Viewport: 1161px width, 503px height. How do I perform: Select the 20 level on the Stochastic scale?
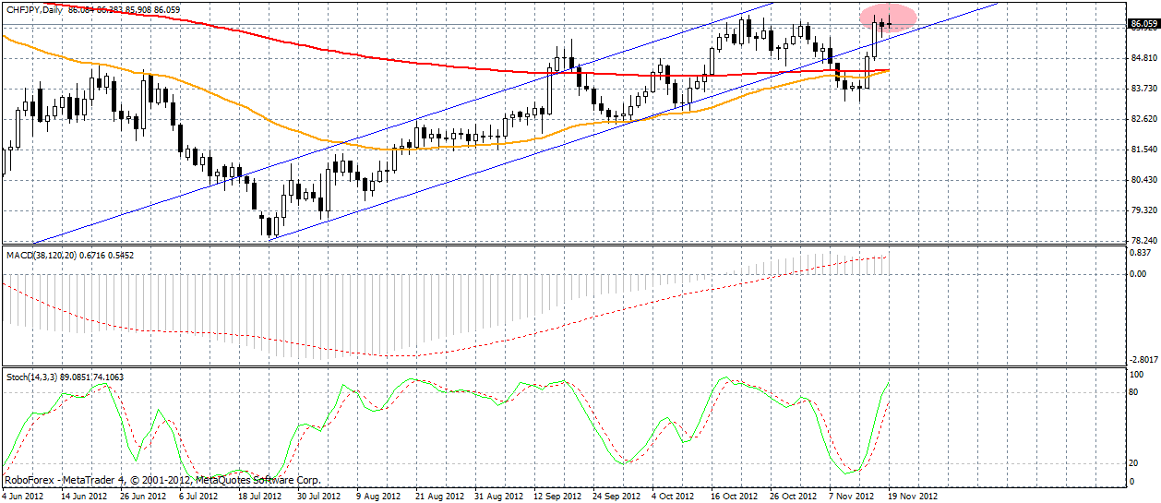coord(1135,463)
